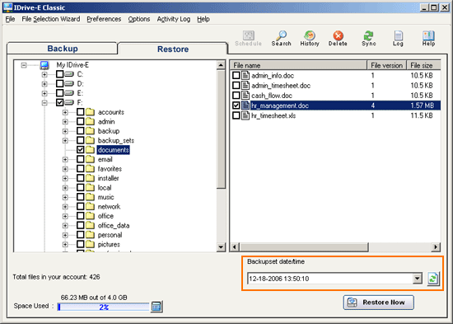Viewport: 453px width, 324px height.
Task: Expand the favorites folder
Action: point(65,169)
